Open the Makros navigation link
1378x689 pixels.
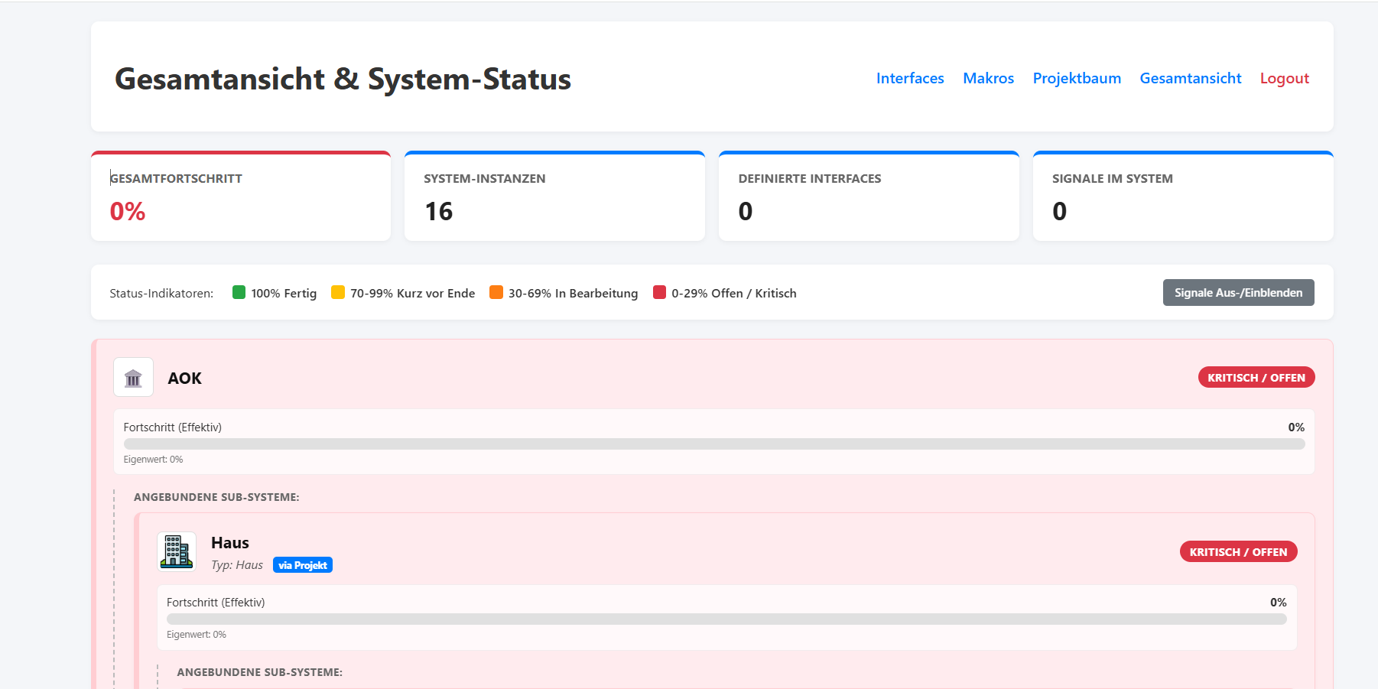pyautogui.click(x=988, y=78)
